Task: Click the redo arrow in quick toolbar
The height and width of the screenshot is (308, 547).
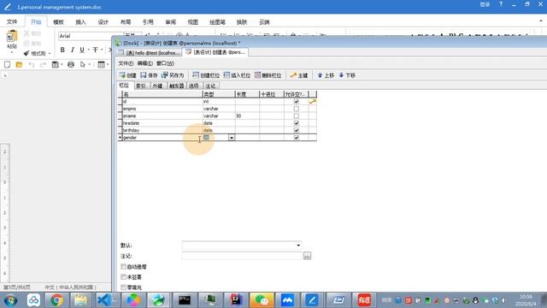Action: click(43, 65)
